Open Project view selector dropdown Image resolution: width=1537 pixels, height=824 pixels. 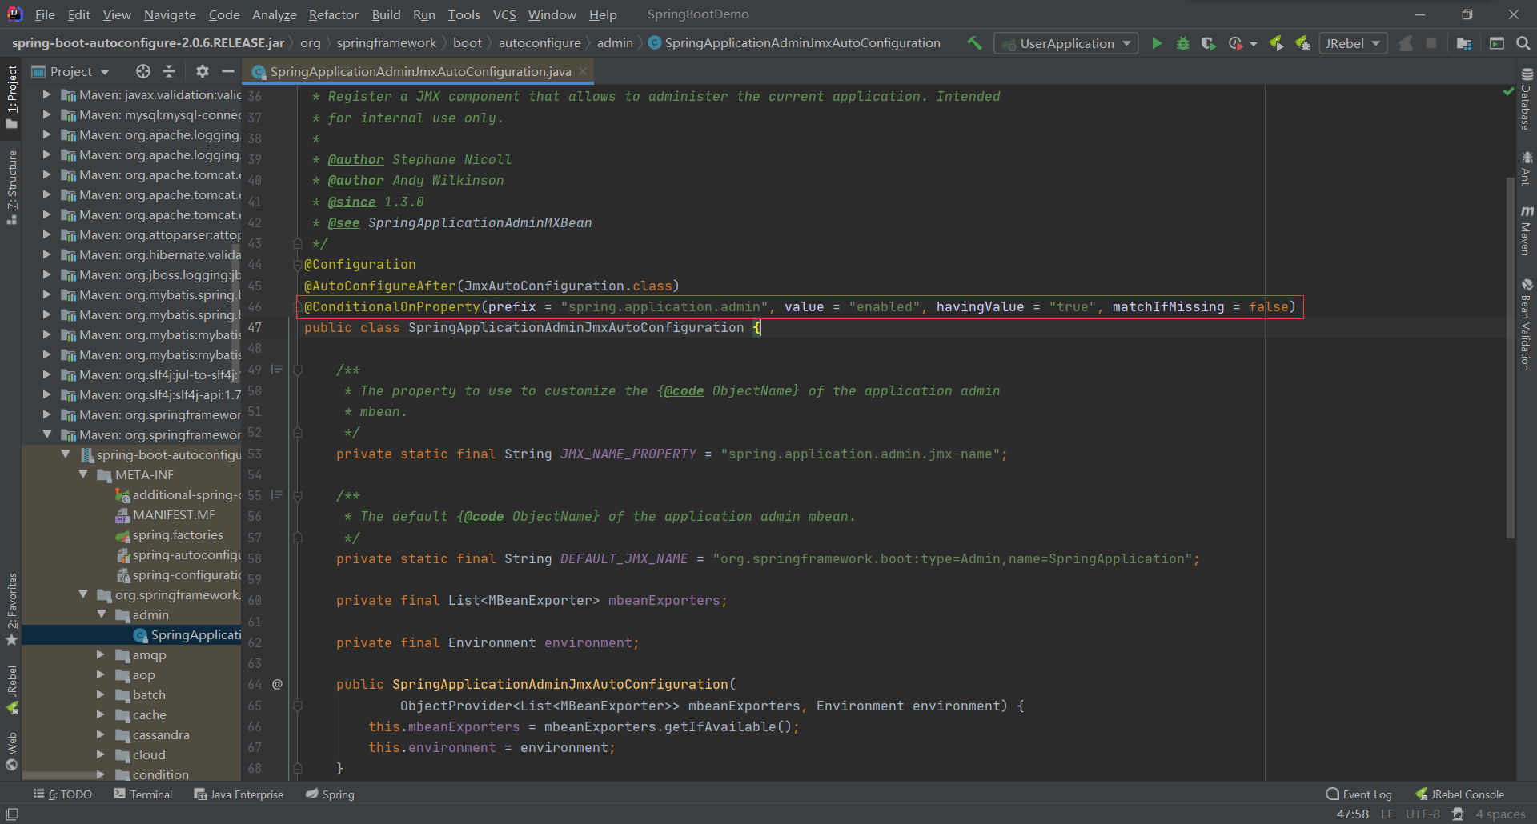(70, 71)
